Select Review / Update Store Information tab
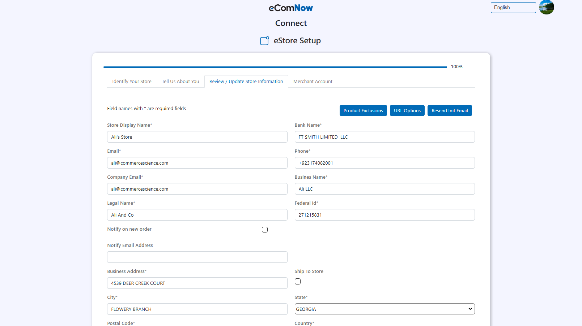Image resolution: width=582 pixels, height=326 pixels. pos(246,82)
